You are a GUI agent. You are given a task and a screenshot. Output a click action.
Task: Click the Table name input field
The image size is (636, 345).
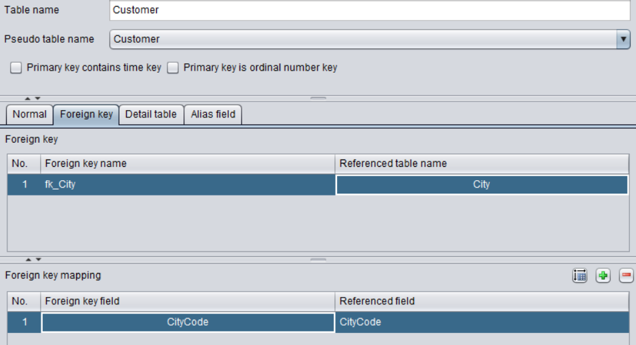370,10
